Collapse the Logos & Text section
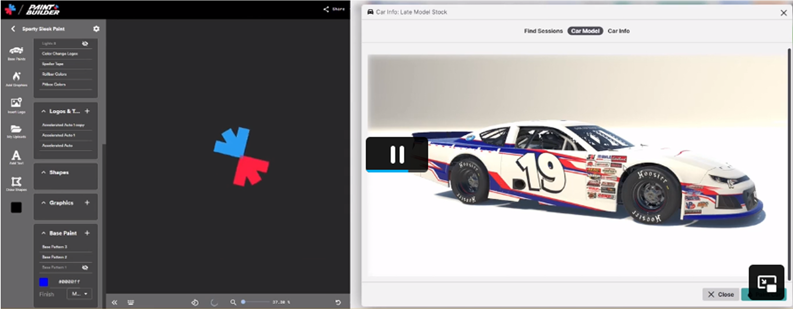 click(x=43, y=111)
